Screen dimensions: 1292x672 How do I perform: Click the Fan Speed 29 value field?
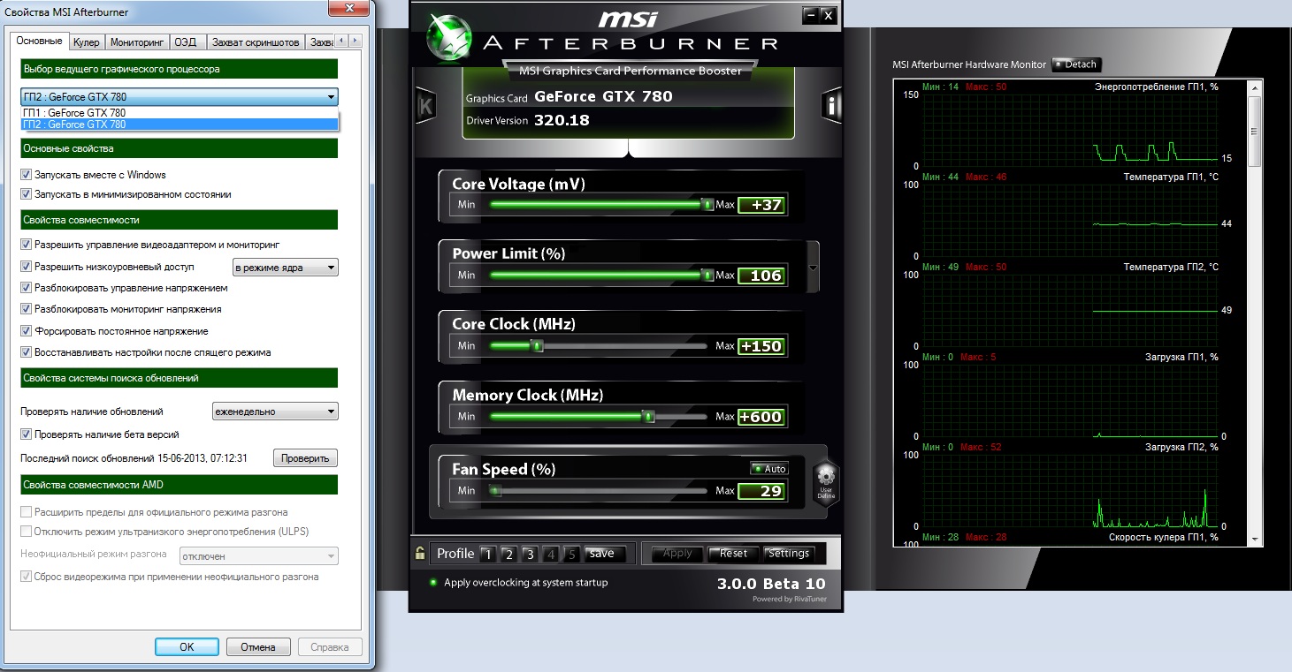pos(761,491)
